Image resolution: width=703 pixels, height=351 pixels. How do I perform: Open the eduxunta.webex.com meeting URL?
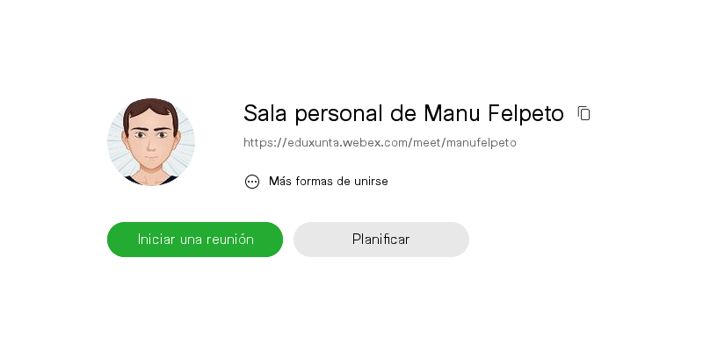click(x=380, y=142)
